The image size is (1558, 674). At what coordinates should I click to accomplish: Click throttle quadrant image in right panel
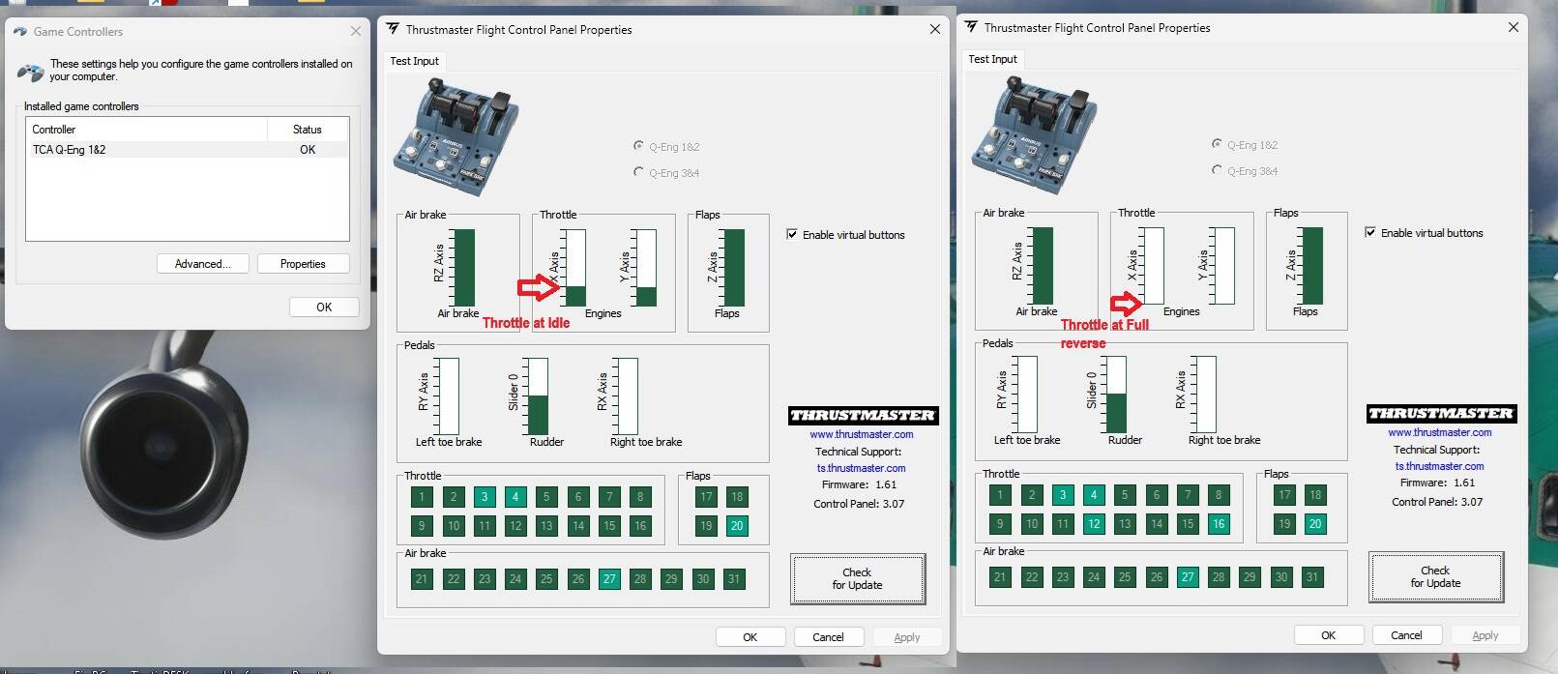(x=1034, y=135)
